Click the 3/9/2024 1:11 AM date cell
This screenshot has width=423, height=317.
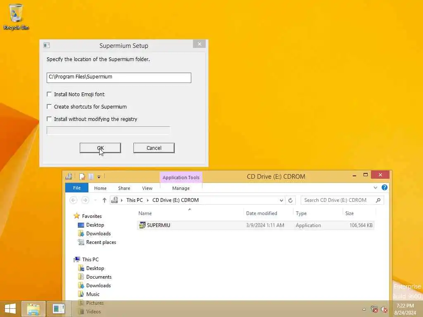coord(265,225)
